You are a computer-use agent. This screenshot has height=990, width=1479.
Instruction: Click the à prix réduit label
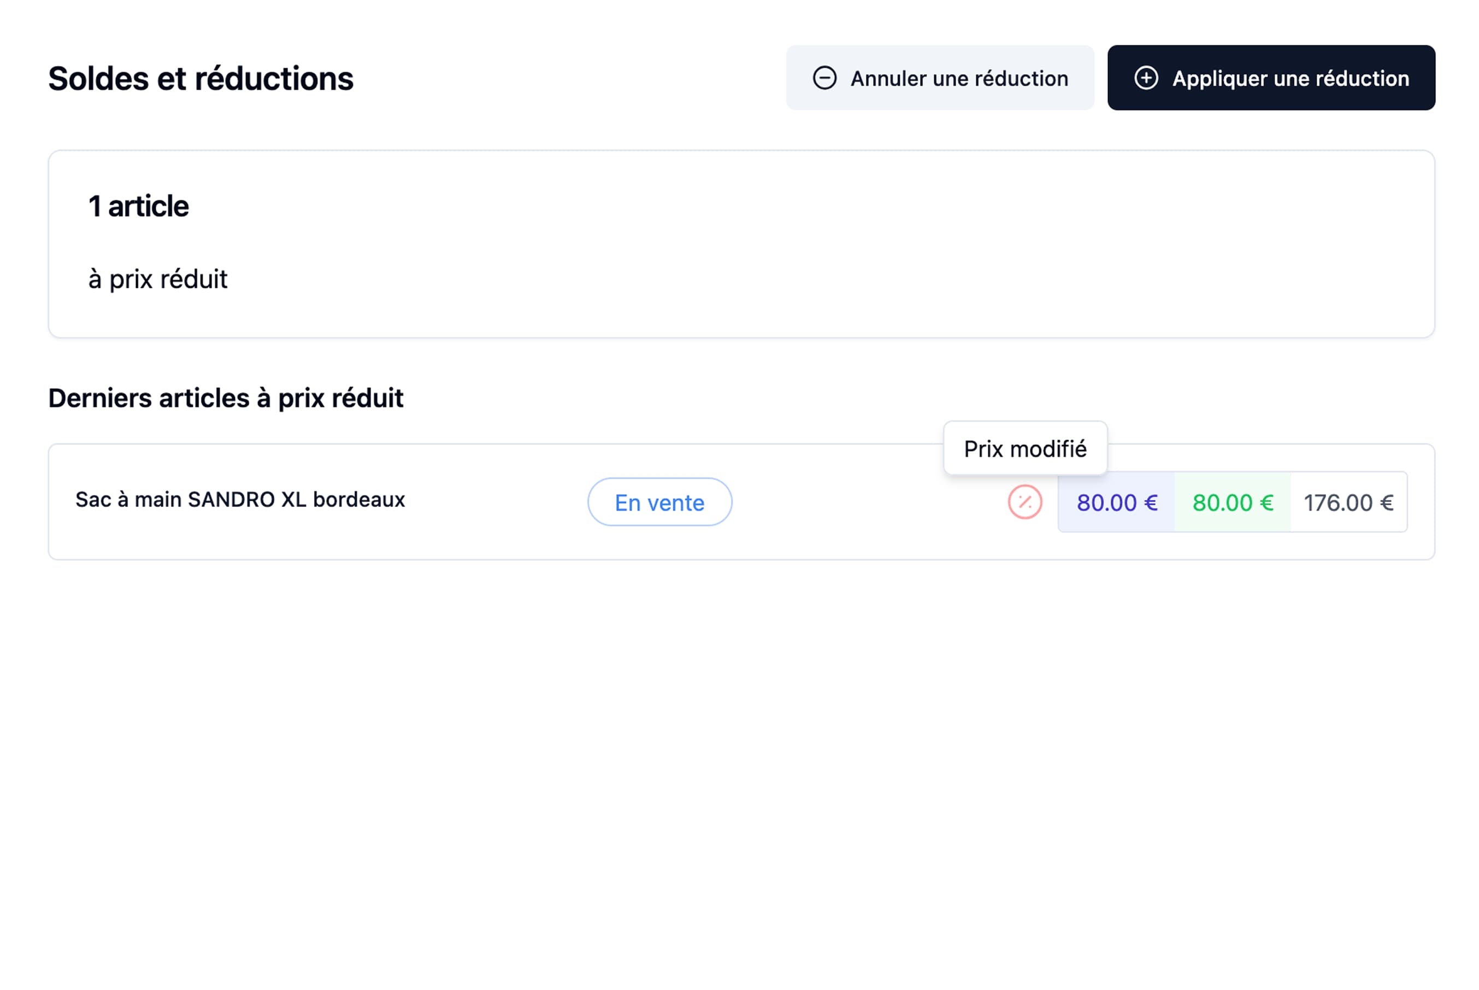157,279
